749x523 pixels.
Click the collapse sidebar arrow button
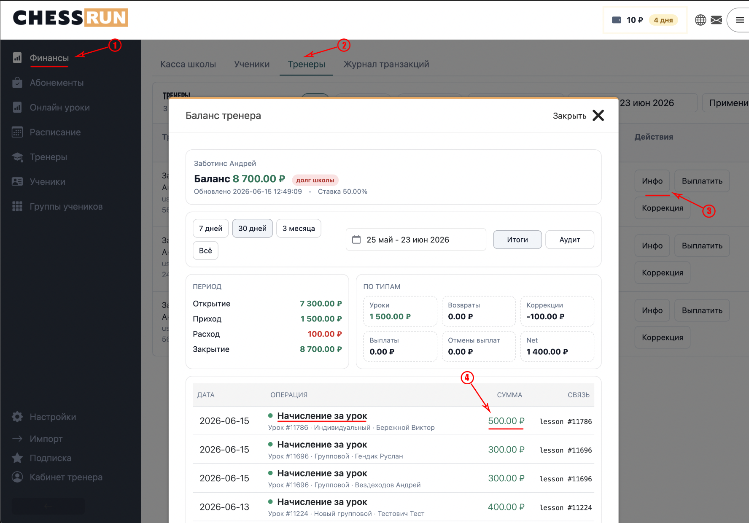pyautogui.click(x=48, y=506)
